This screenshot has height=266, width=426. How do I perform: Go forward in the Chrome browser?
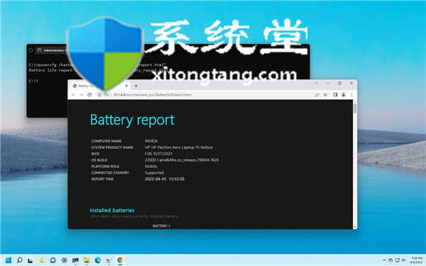tap(81, 95)
